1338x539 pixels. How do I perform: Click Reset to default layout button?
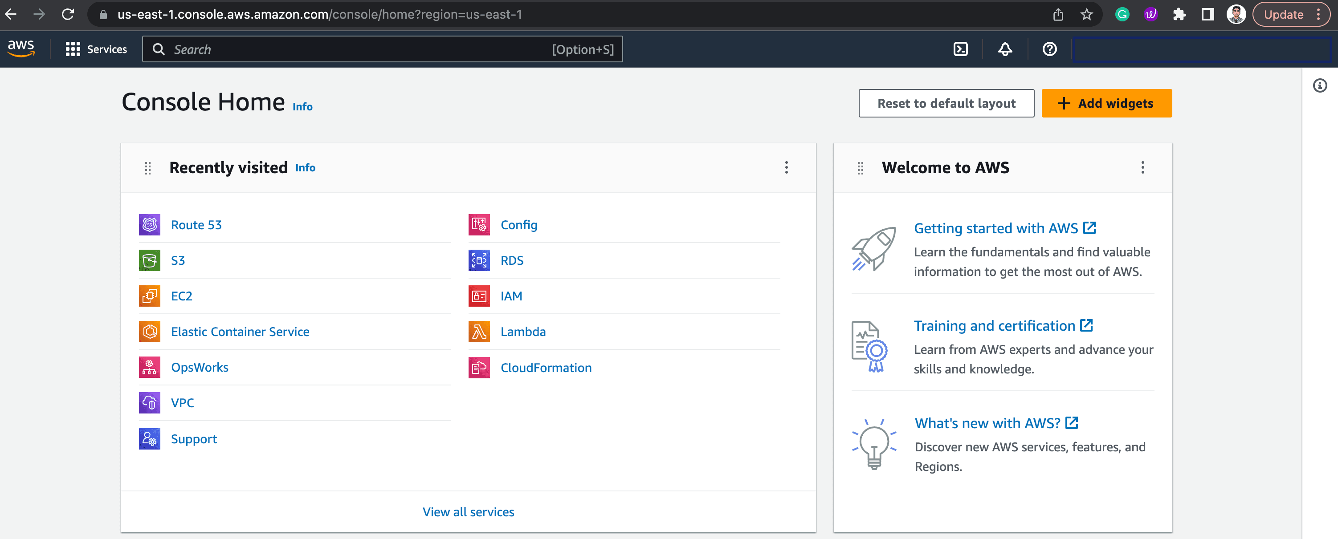(946, 103)
